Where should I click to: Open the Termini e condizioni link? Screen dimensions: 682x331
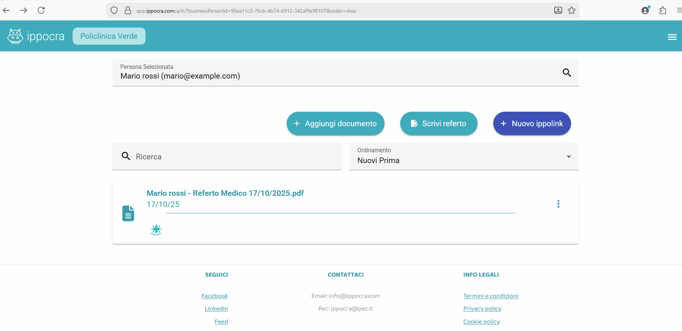[x=490, y=296]
